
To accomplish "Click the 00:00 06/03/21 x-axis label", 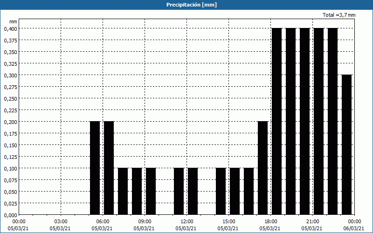I will 354,225.
